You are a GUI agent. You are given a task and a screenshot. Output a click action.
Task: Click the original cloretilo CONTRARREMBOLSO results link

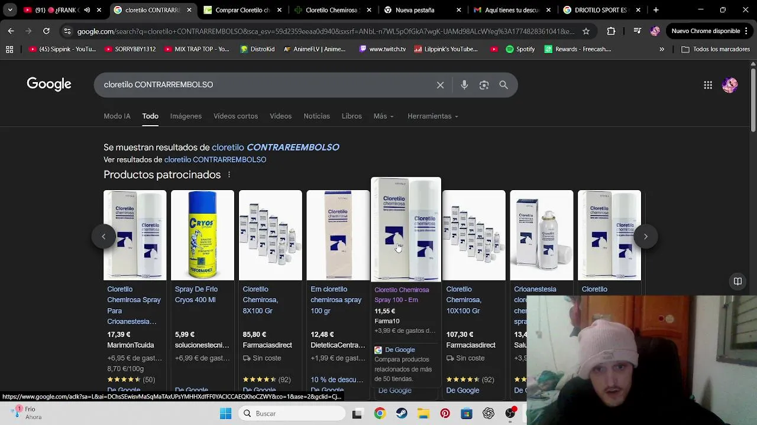coord(215,160)
